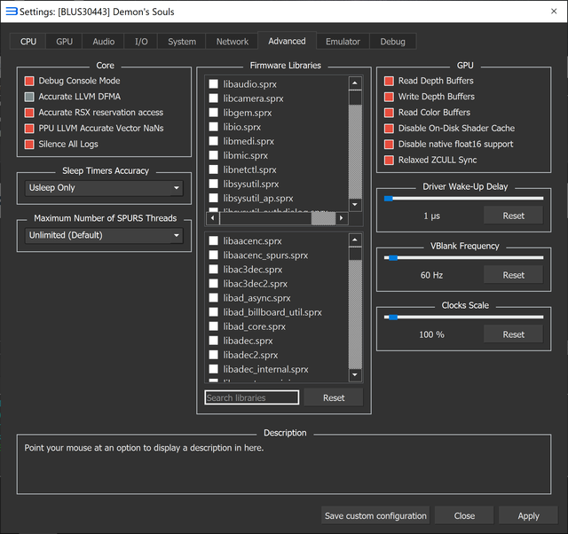Click upper library list scroll-down arrow
568x534 pixels.
[x=355, y=205]
